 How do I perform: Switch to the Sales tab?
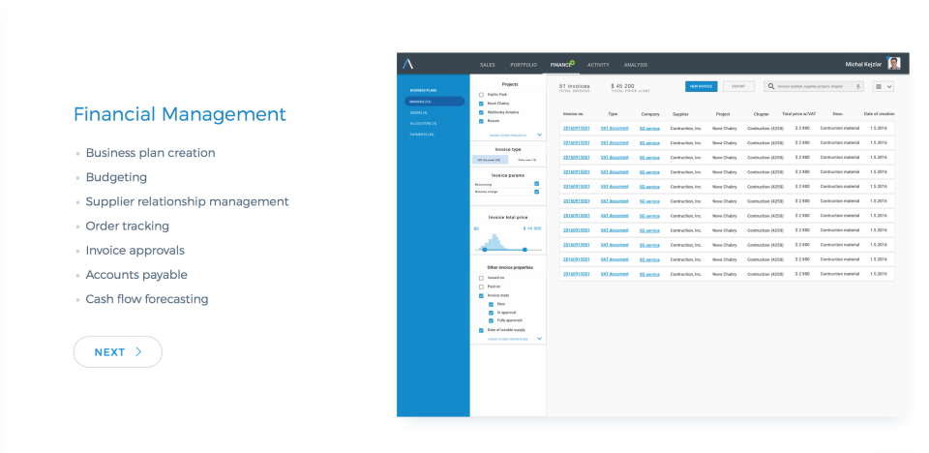488,65
